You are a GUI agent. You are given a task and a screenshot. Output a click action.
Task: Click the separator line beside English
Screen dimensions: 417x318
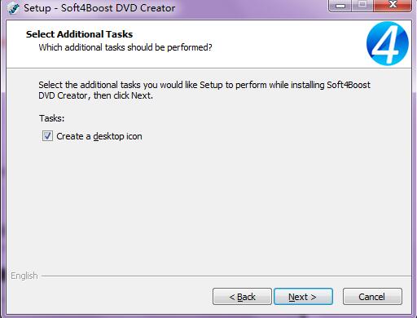pos(226,276)
